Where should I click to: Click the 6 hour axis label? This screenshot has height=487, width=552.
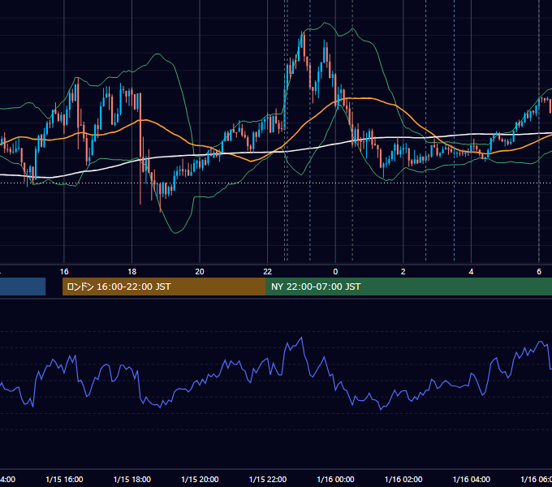click(539, 272)
